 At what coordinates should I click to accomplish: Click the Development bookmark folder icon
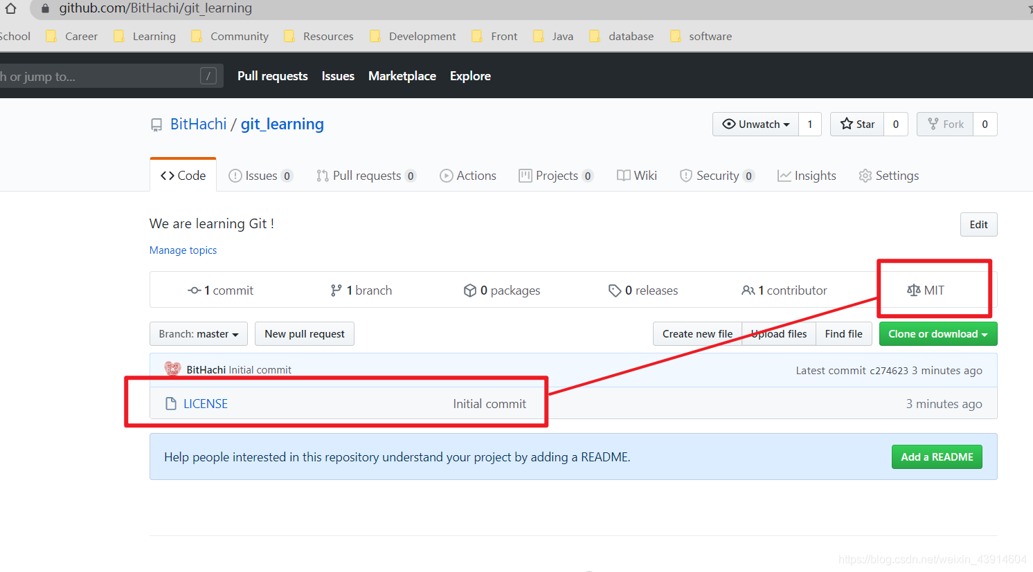[x=375, y=37]
